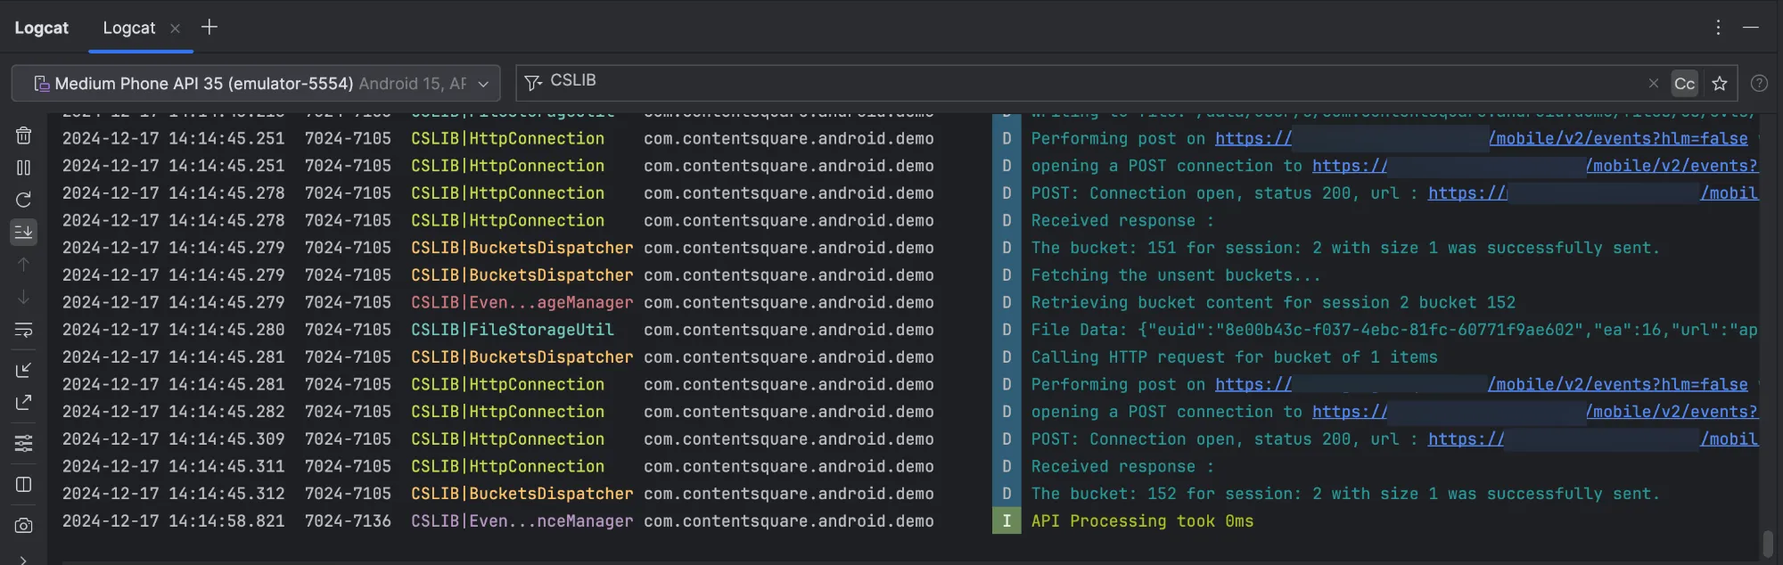Viewport: 1783px width, 565px height.
Task: Open filter history via the funnel icon
Action: [533, 83]
